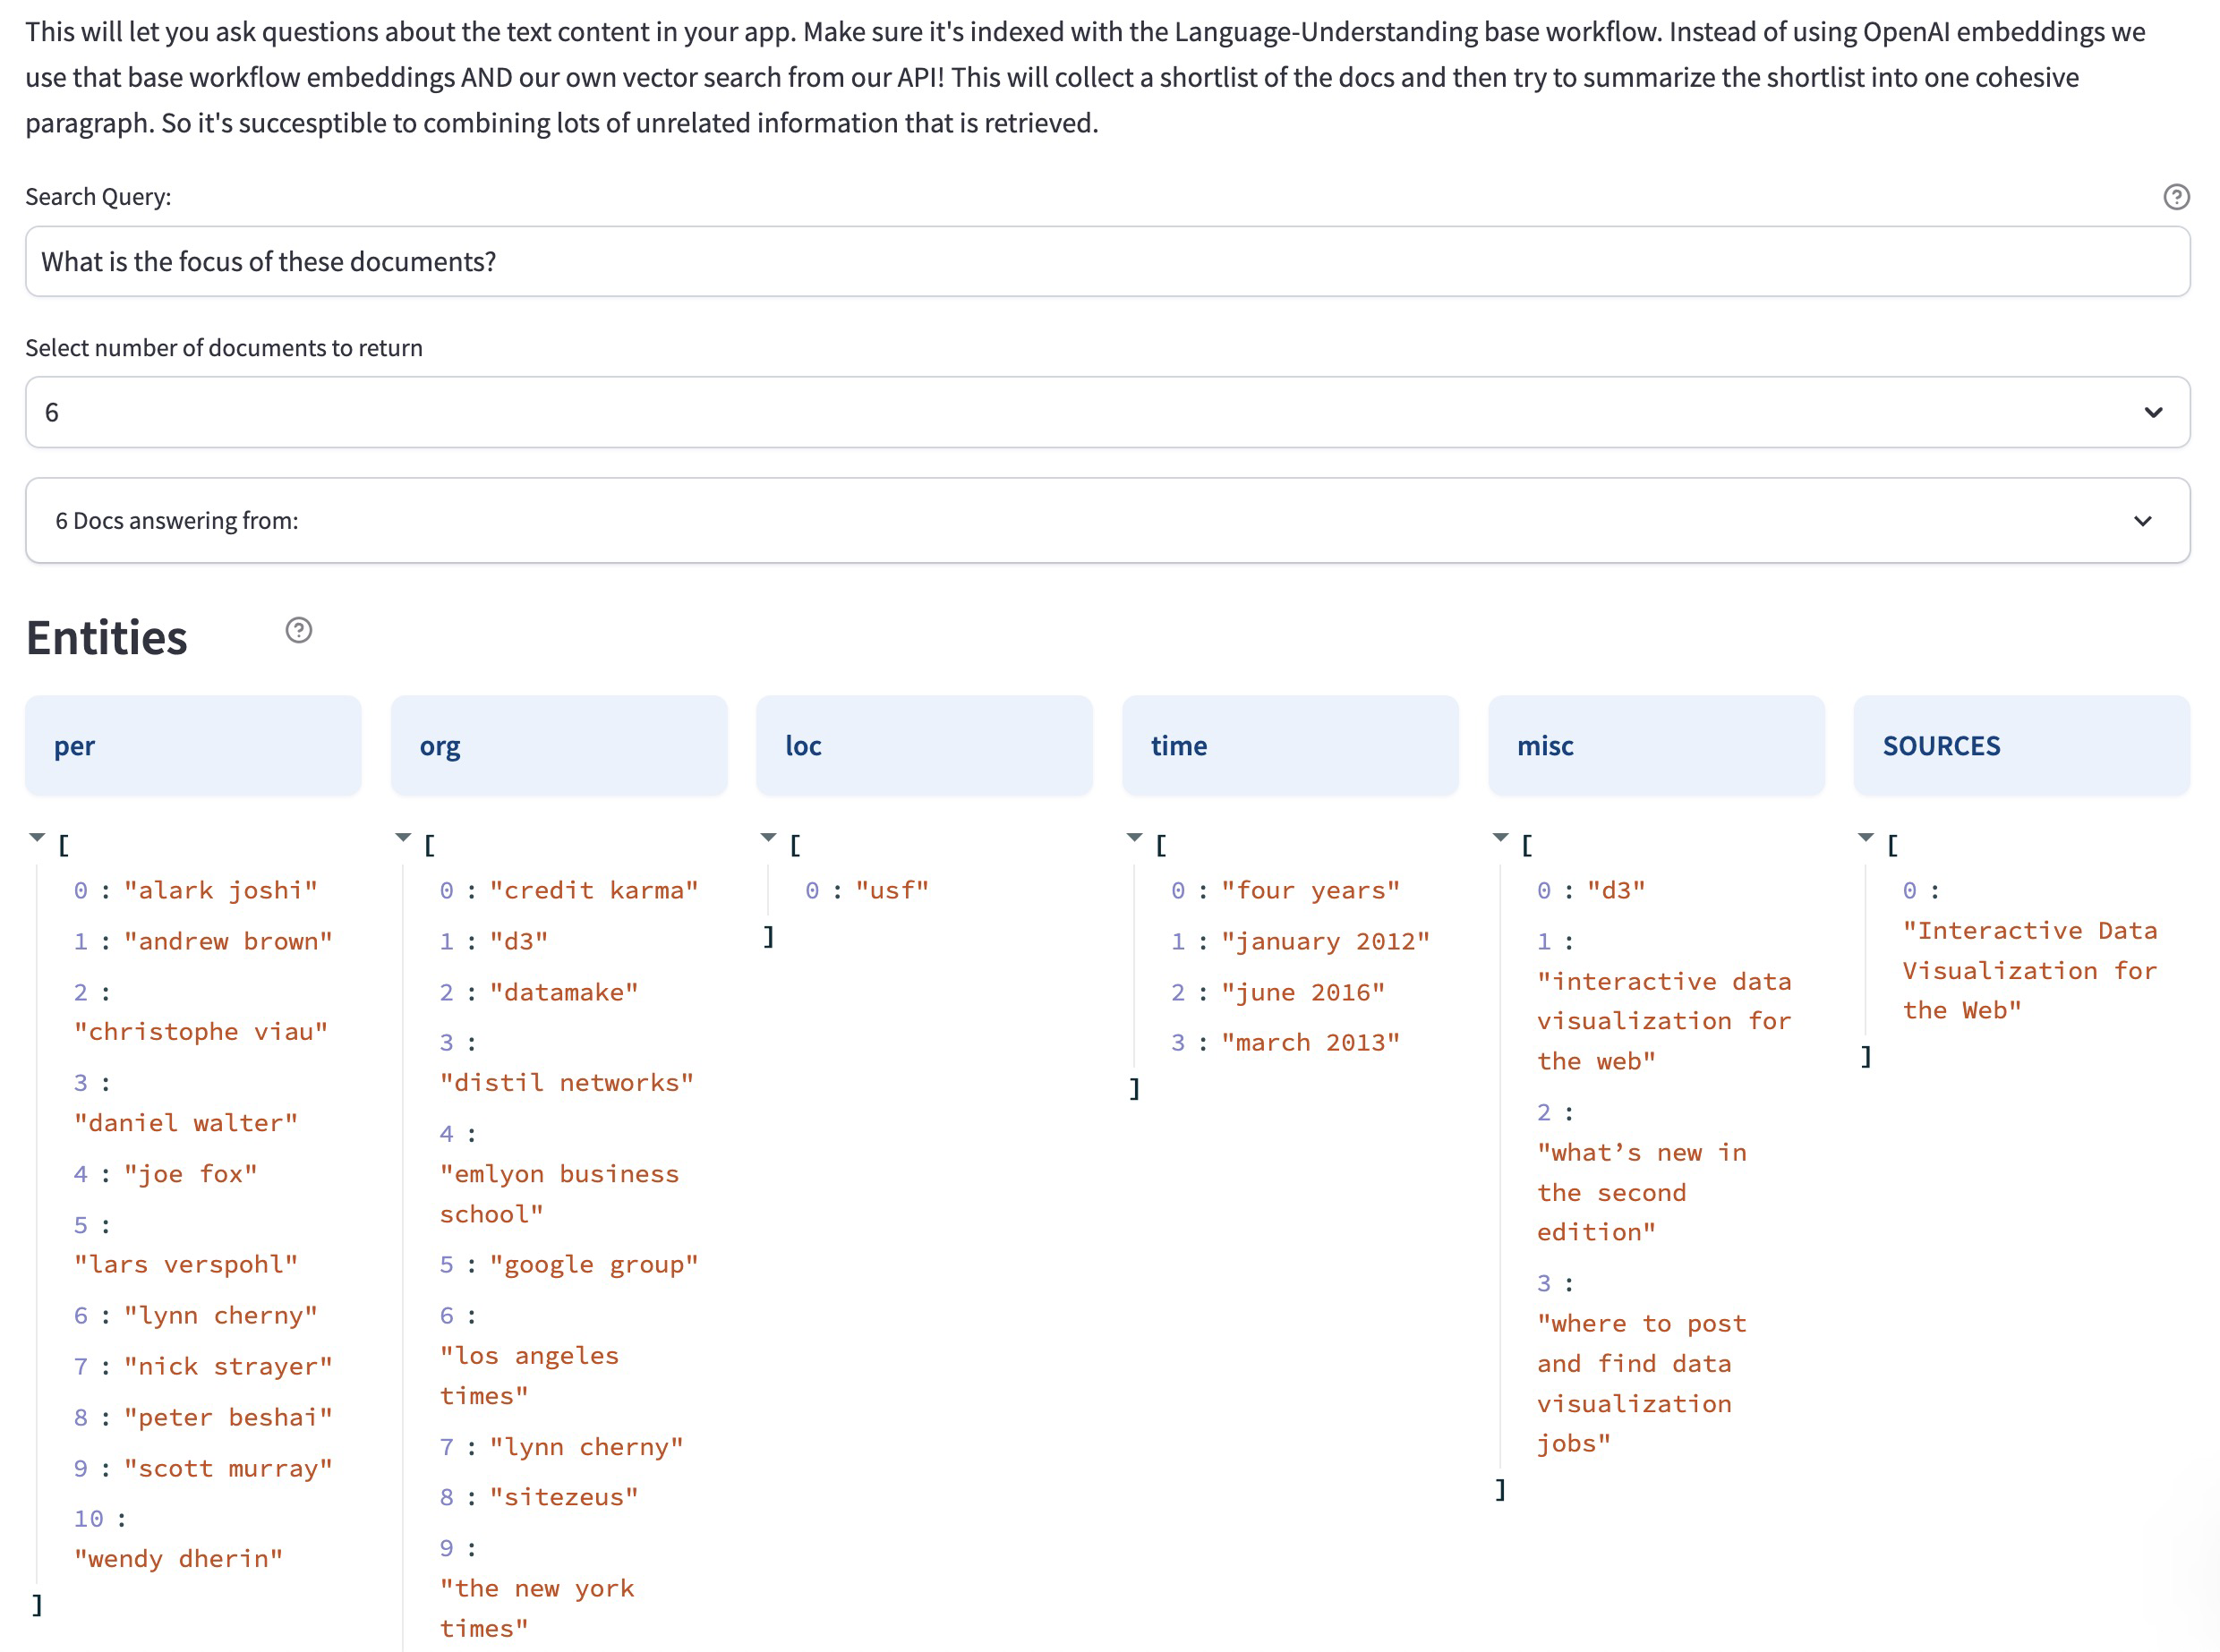Click the "alark joshi" entry in per list
Image resolution: width=2220 pixels, height=1652 pixels.
coord(220,890)
